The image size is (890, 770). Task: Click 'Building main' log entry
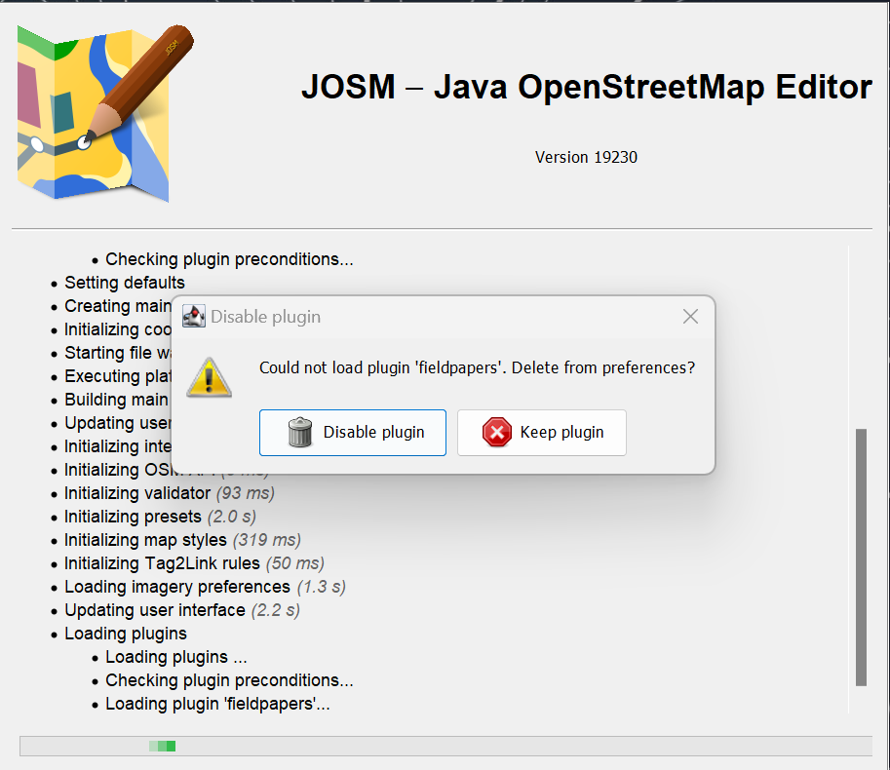coord(116,400)
